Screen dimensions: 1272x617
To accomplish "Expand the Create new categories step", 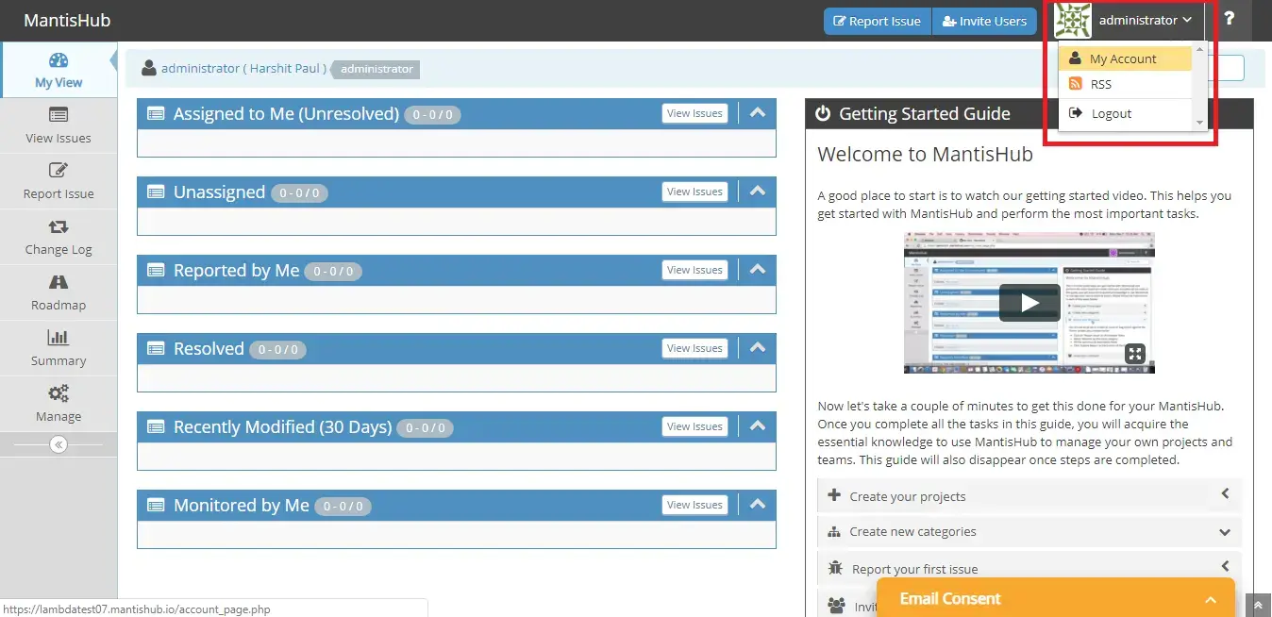I will coord(1224,532).
